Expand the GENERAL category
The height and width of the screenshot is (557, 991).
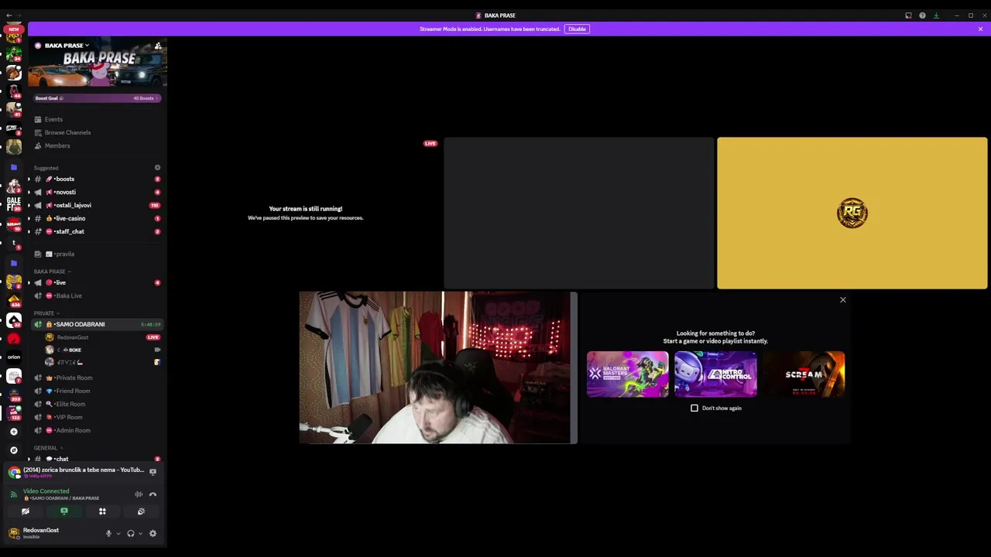(48, 448)
